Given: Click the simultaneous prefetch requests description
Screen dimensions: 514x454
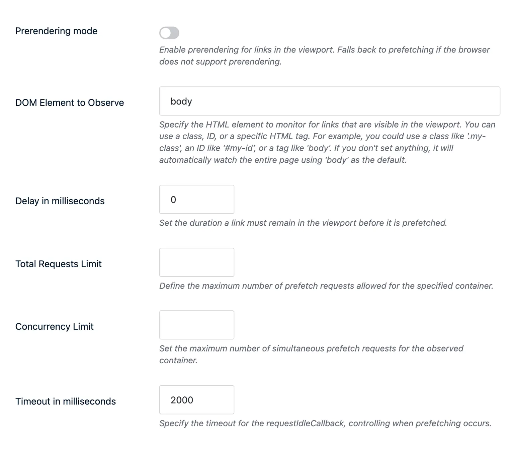Looking at the screenshot, I should pyautogui.click(x=311, y=354).
